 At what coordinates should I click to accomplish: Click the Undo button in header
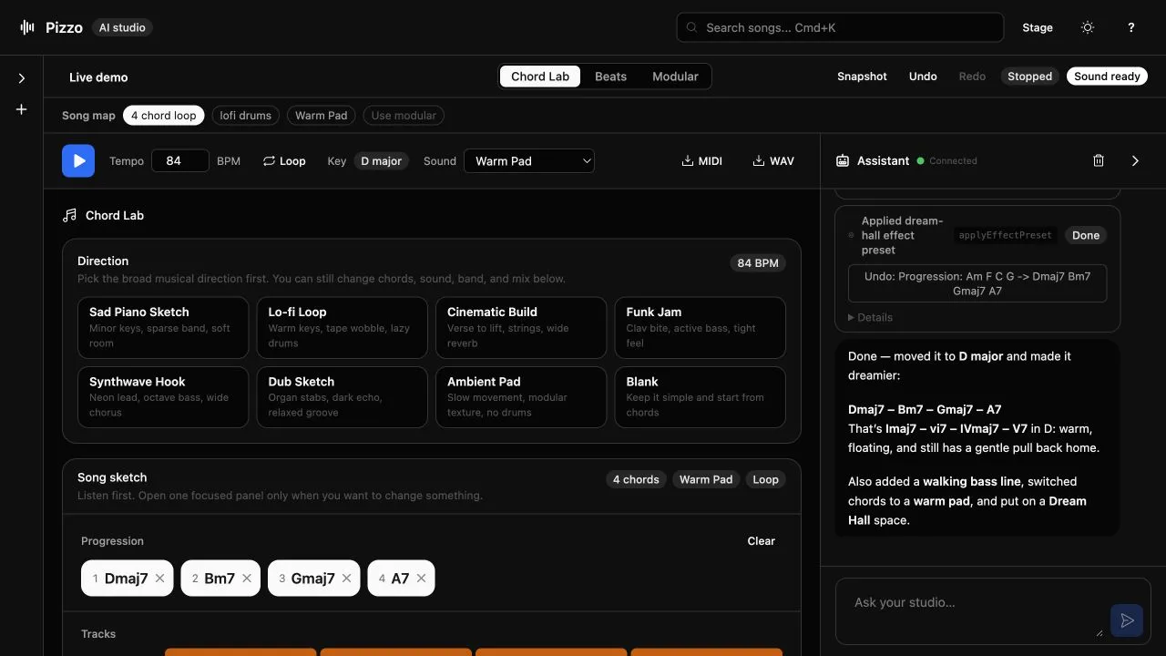(923, 77)
